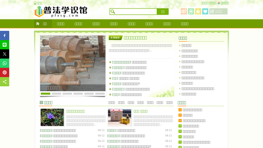Open the number 1 ranked article link
Viewport: 263px width, 148px height.
pos(193,110)
